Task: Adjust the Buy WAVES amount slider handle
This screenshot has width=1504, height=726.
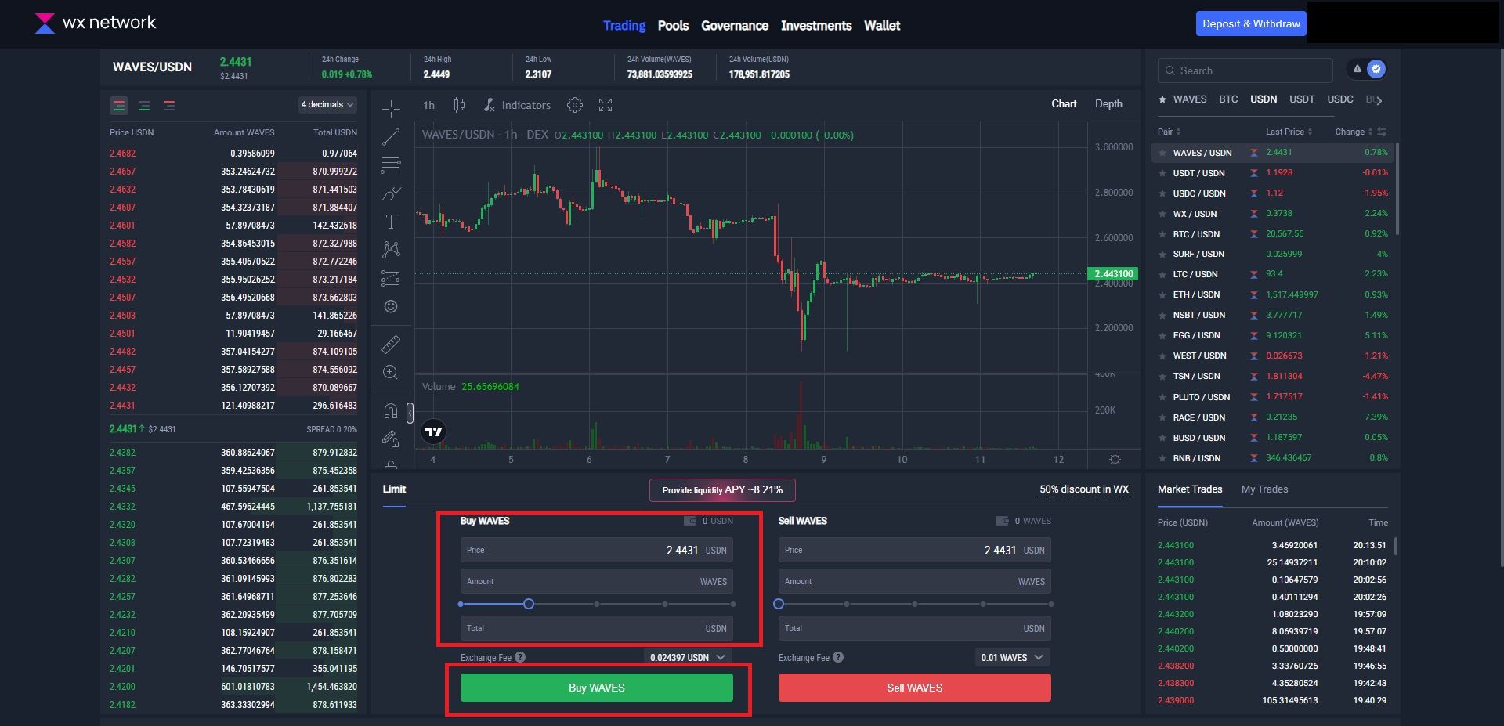Action: (529, 604)
